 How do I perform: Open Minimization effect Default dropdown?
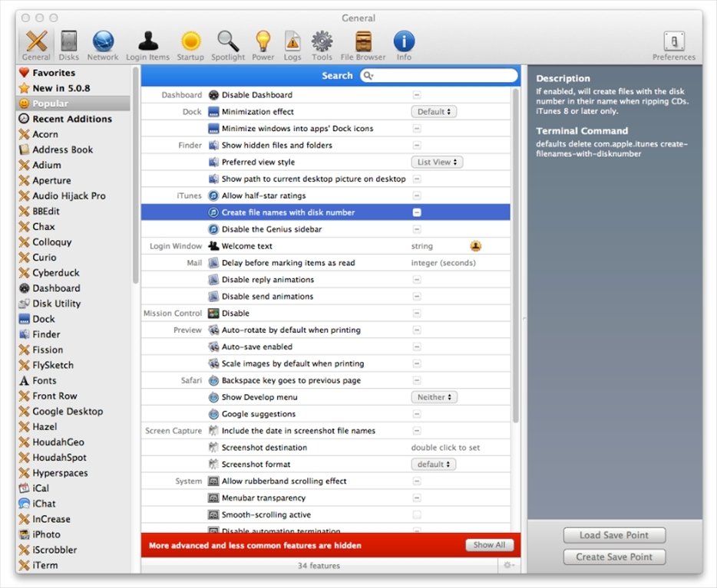434,111
